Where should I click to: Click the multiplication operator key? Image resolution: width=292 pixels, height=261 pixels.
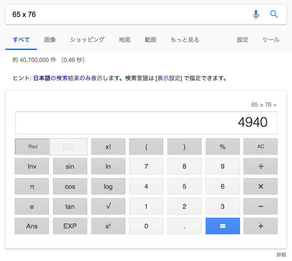point(260,186)
